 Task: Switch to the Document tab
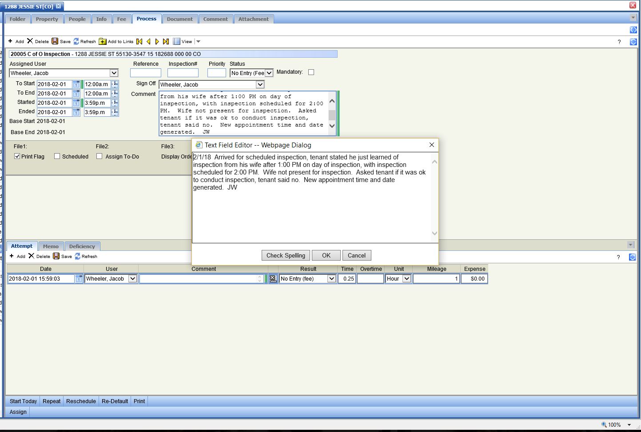coord(179,19)
